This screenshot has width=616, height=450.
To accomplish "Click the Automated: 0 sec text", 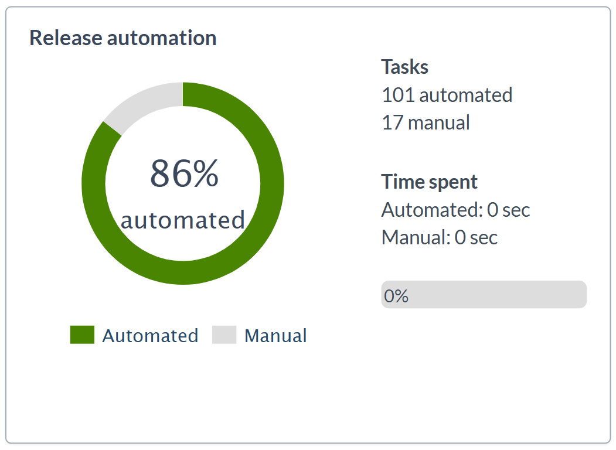I will [455, 210].
